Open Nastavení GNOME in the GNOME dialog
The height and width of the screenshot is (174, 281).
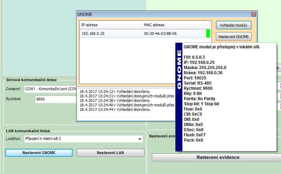(234, 37)
